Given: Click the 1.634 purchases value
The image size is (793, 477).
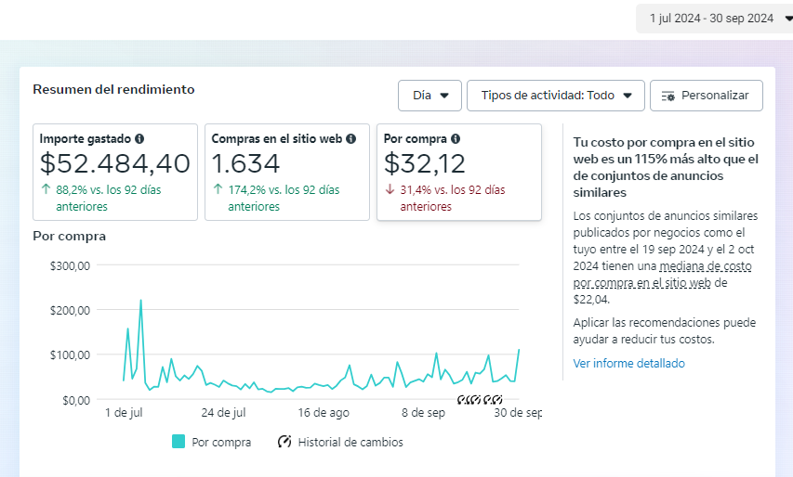Looking at the screenshot, I should (245, 163).
